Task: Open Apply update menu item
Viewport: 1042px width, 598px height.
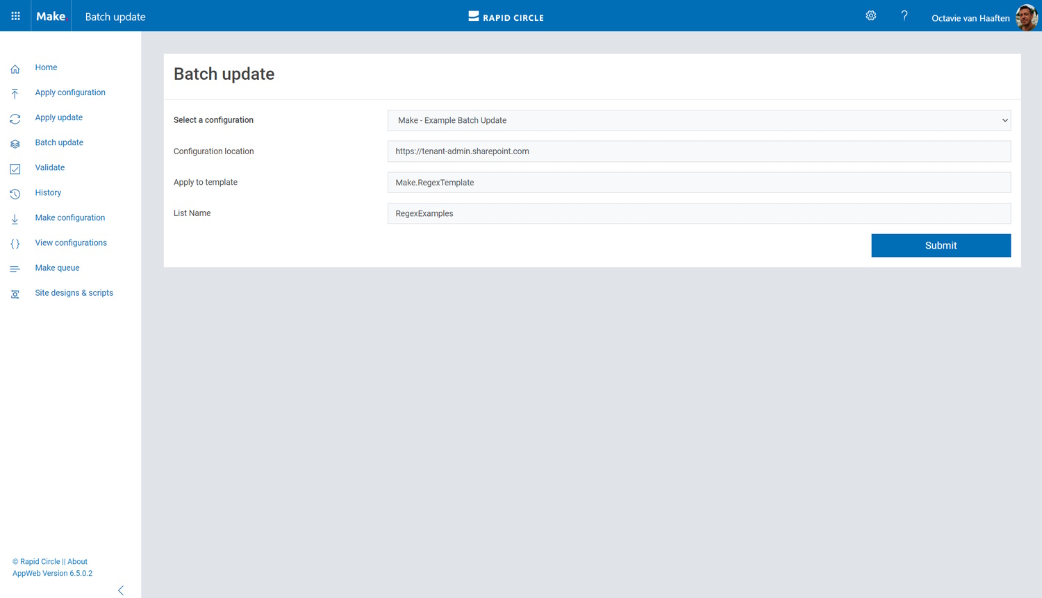Action: pyautogui.click(x=59, y=117)
